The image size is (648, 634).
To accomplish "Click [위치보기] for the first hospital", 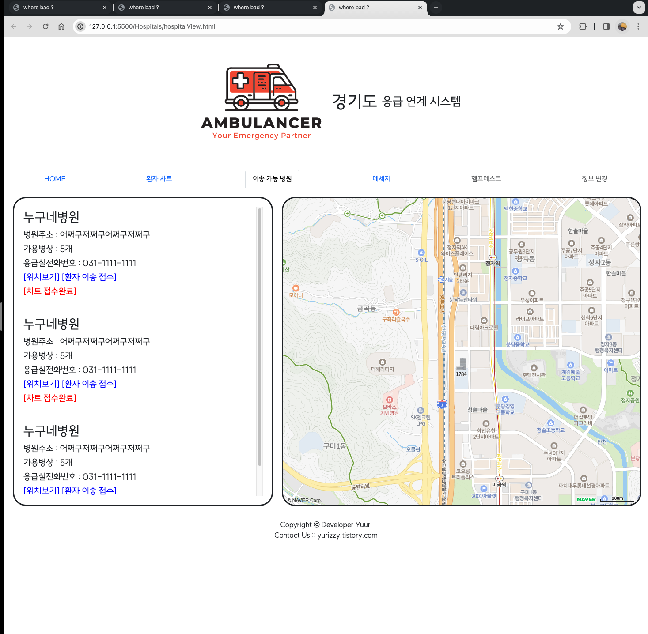I will click(42, 277).
